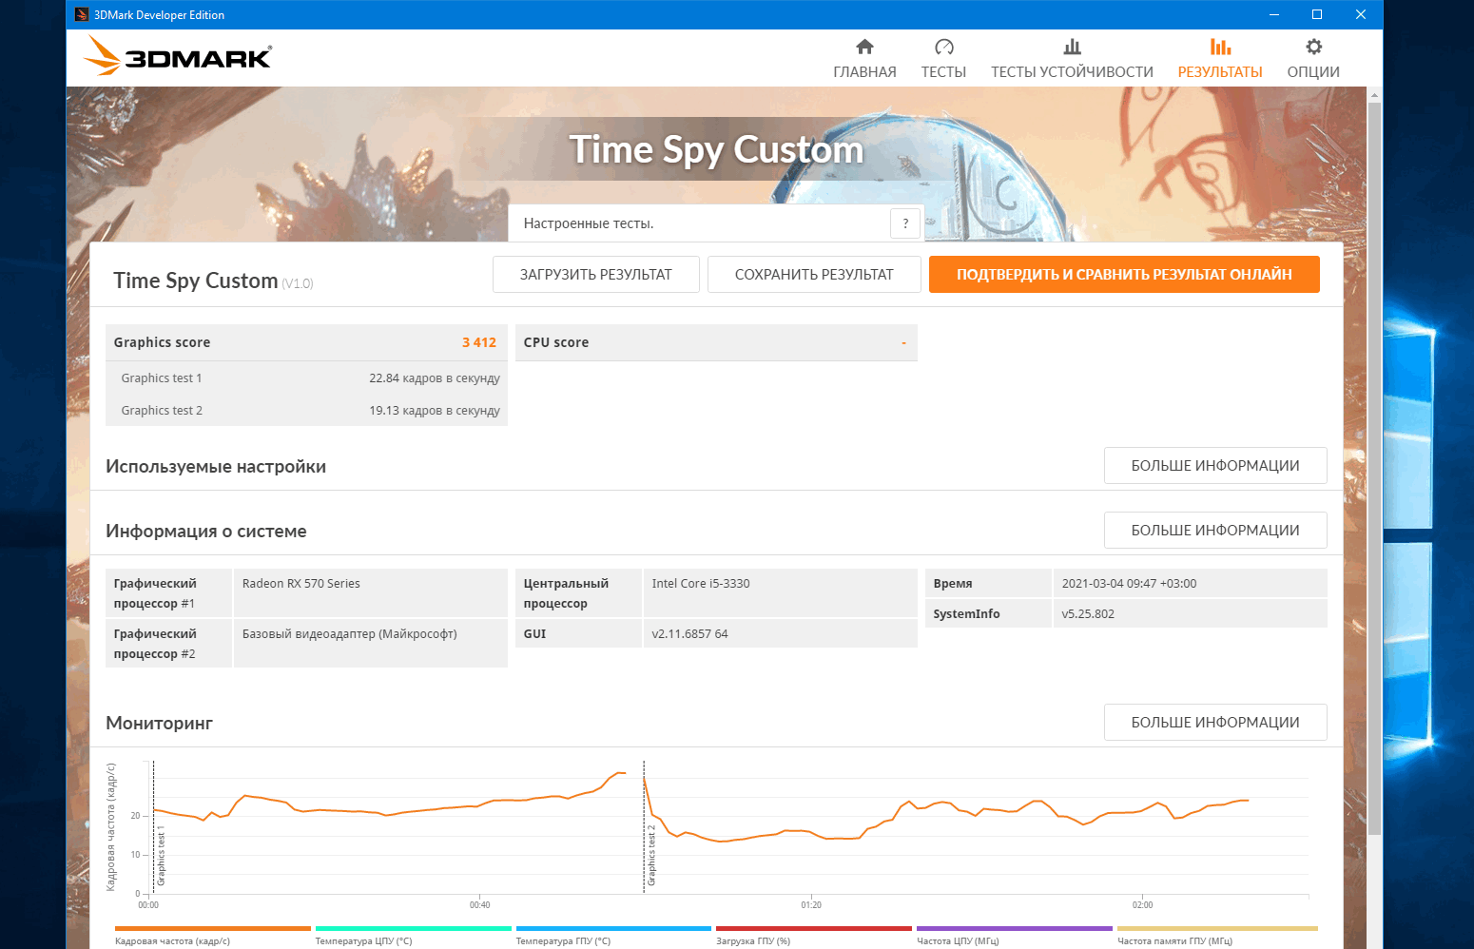Click the 3DMark app icon in title bar
The image size is (1474, 949).
click(x=82, y=14)
